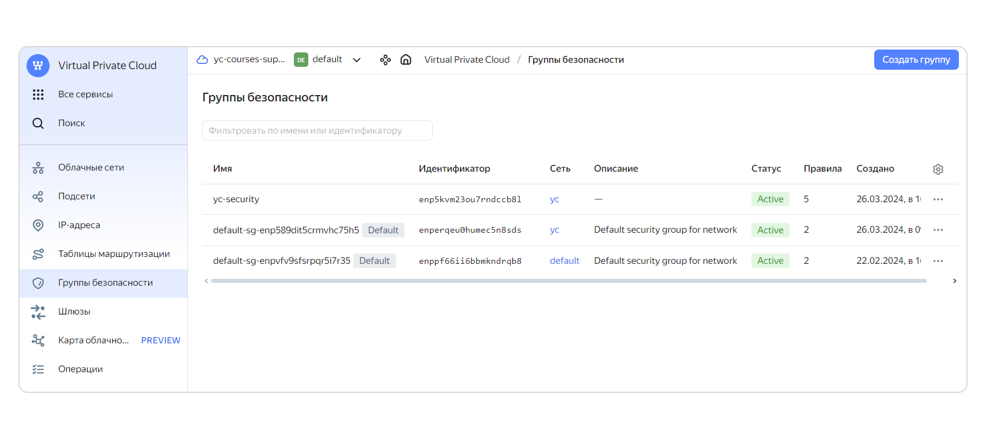The image size is (986, 439).
Task: Click the routing tables sidebar icon
Action: click(38, 254)
